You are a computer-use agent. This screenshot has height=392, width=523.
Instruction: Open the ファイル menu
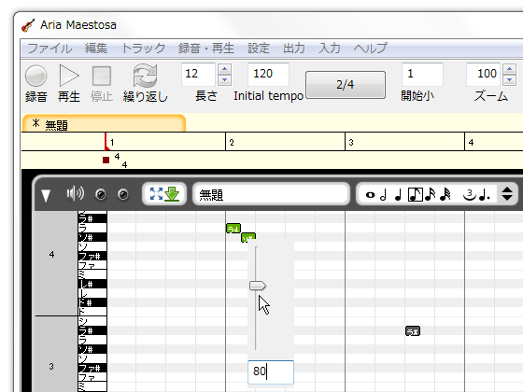coord(49,49)
